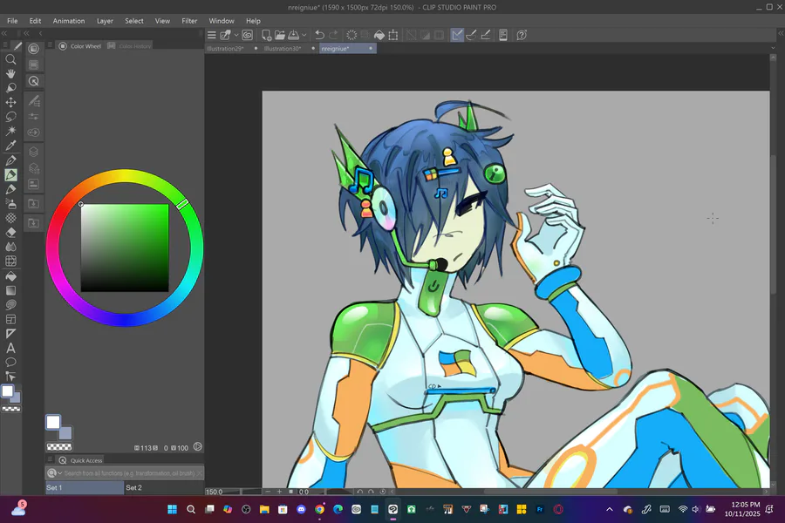Screen dimensions: 785x523
Task: Expand the Save dropdown arrow in command bar
Action: point(304,35)
